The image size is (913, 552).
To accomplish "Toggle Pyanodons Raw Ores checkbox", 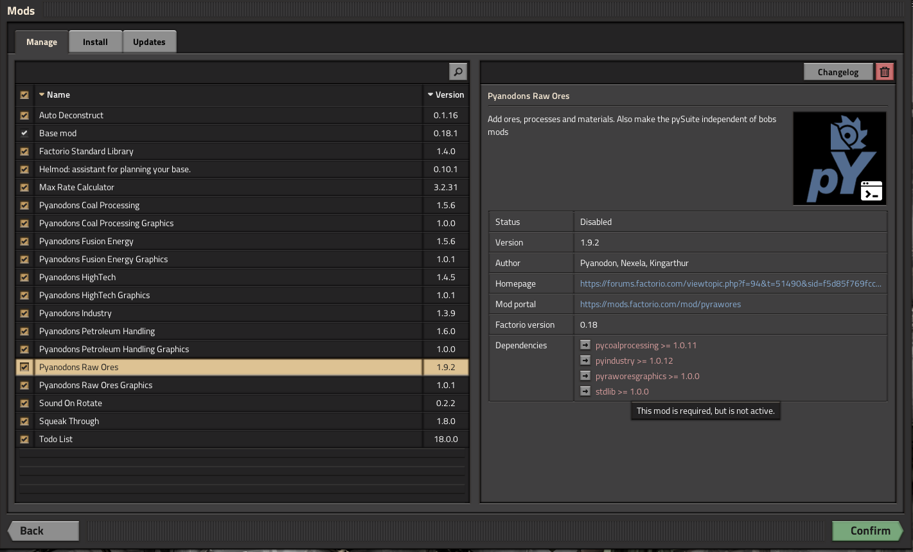I will 24,368.
